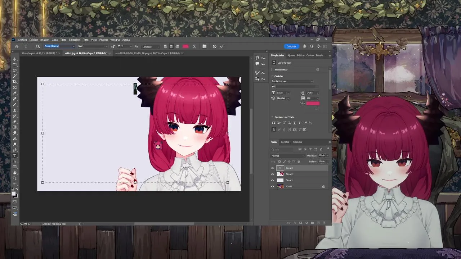Hide the Capa 2 layer

[272, 174]
